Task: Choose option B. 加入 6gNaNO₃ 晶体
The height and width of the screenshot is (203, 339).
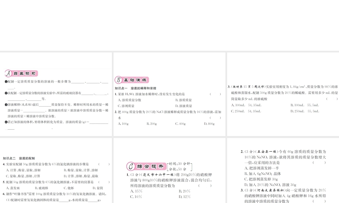Action: 263,174
